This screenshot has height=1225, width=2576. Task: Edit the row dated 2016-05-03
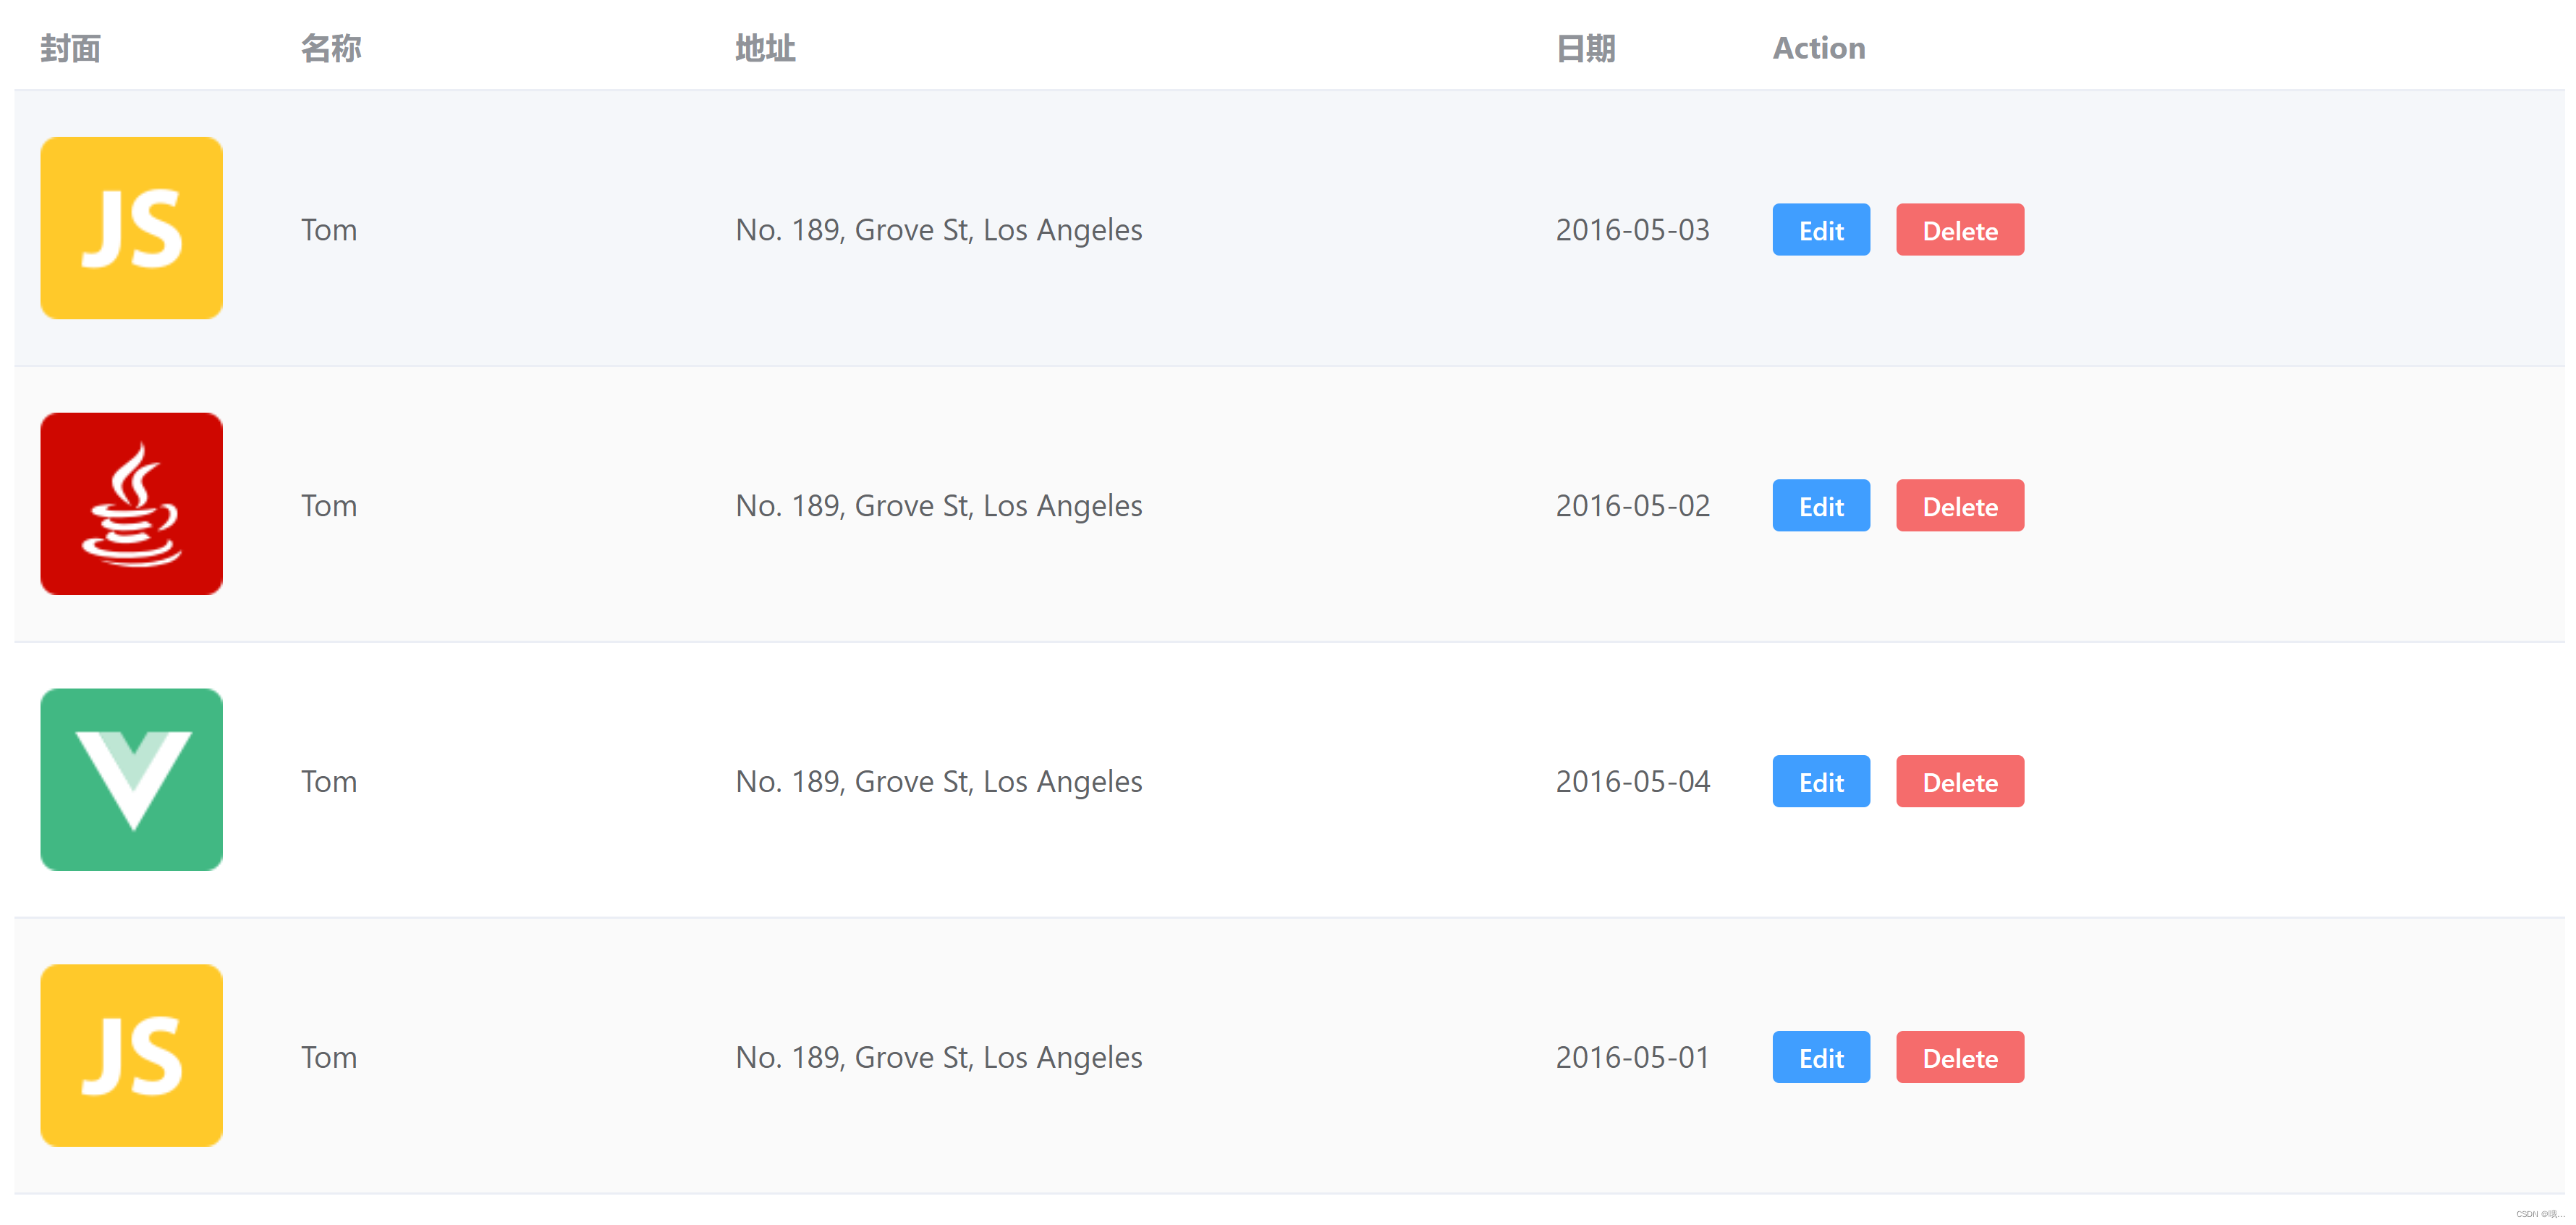(1820, 230)
